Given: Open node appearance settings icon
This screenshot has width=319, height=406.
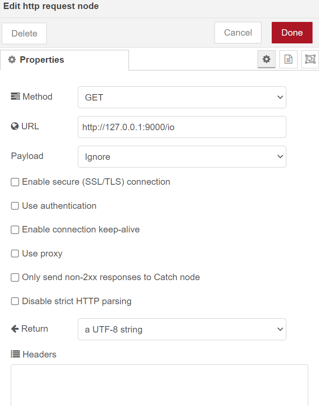Looking at the screenshot, I should [x=310, y=59].
